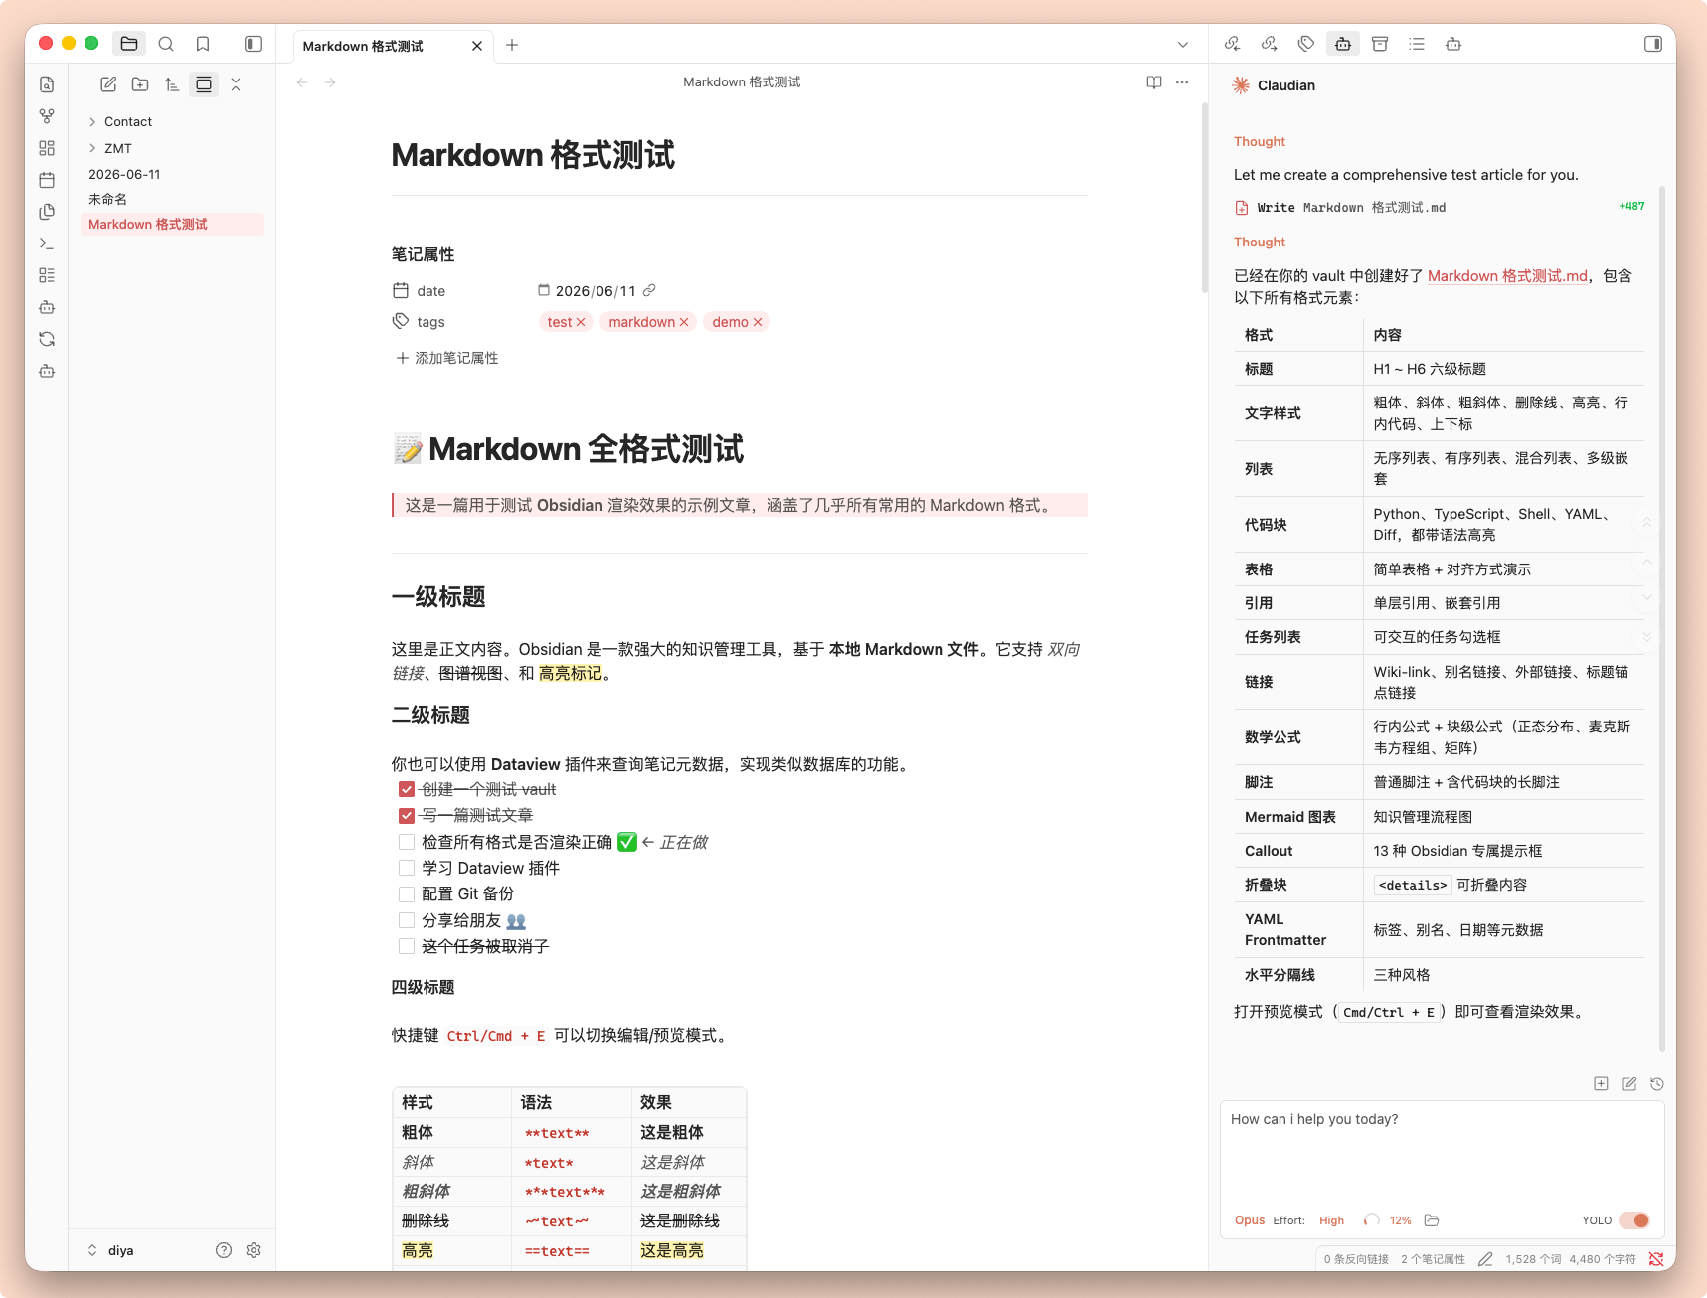Open the Opus model selector
This screenshot has width=1707, height=1298.
point(1250,1220)
